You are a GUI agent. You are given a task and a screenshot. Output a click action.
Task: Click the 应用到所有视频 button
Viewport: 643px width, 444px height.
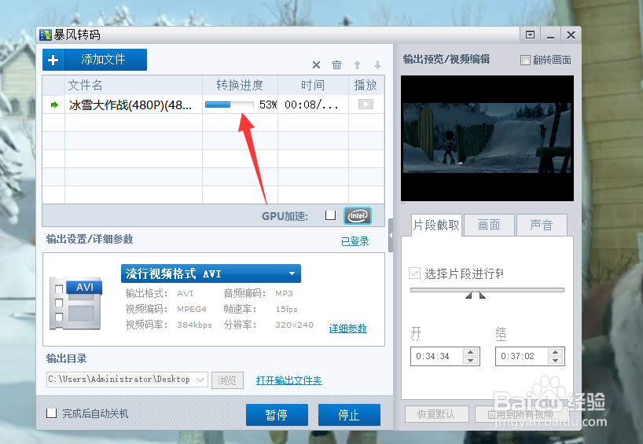(x=520, y=414)
